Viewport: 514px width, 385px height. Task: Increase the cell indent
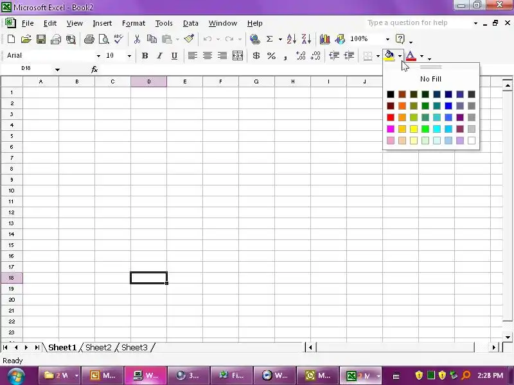tap(349, 56)
